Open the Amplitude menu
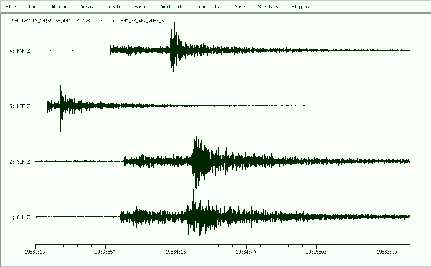Image resolution: width=431 pixels, height=267 pixels. [172, 7]
